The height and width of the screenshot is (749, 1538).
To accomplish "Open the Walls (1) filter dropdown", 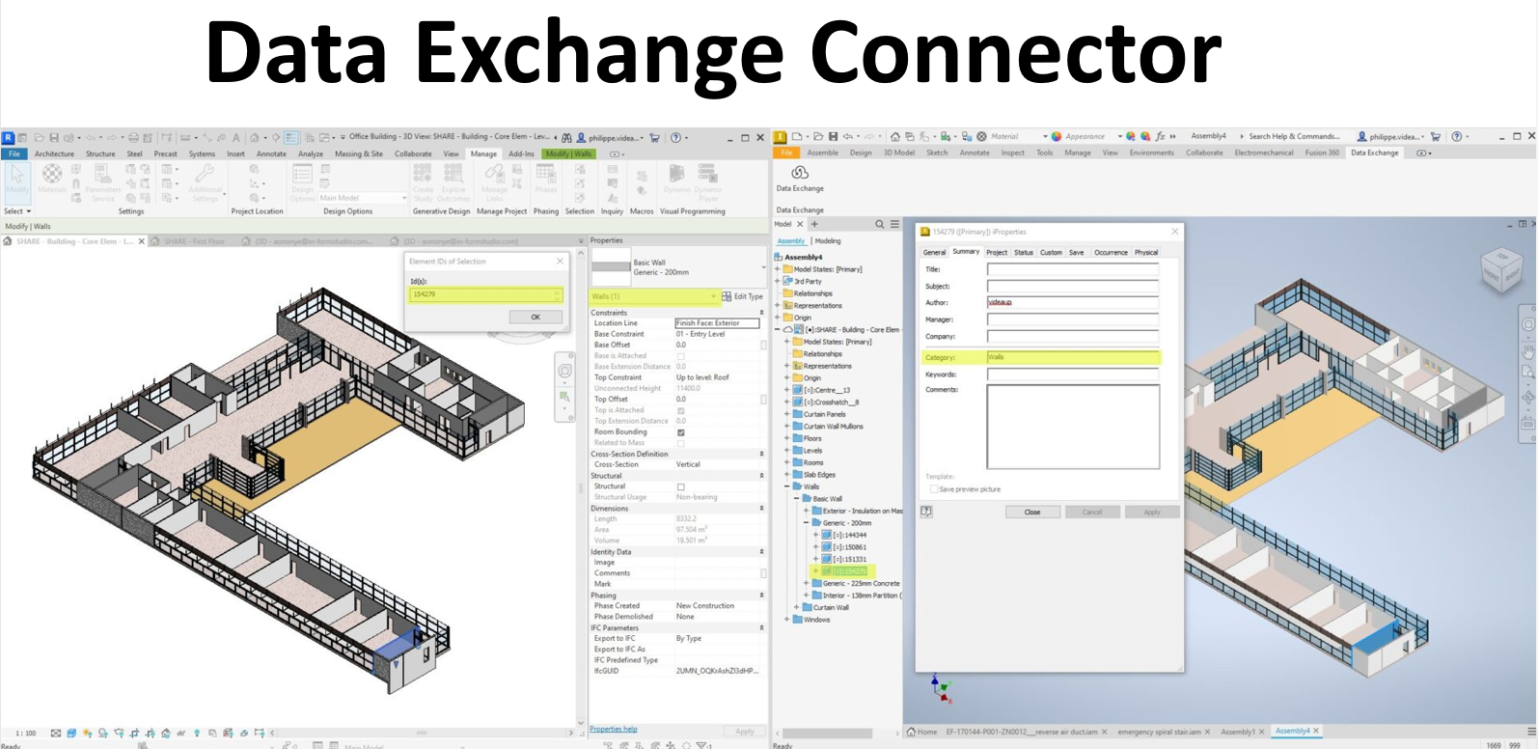I will tap(713, 296).
